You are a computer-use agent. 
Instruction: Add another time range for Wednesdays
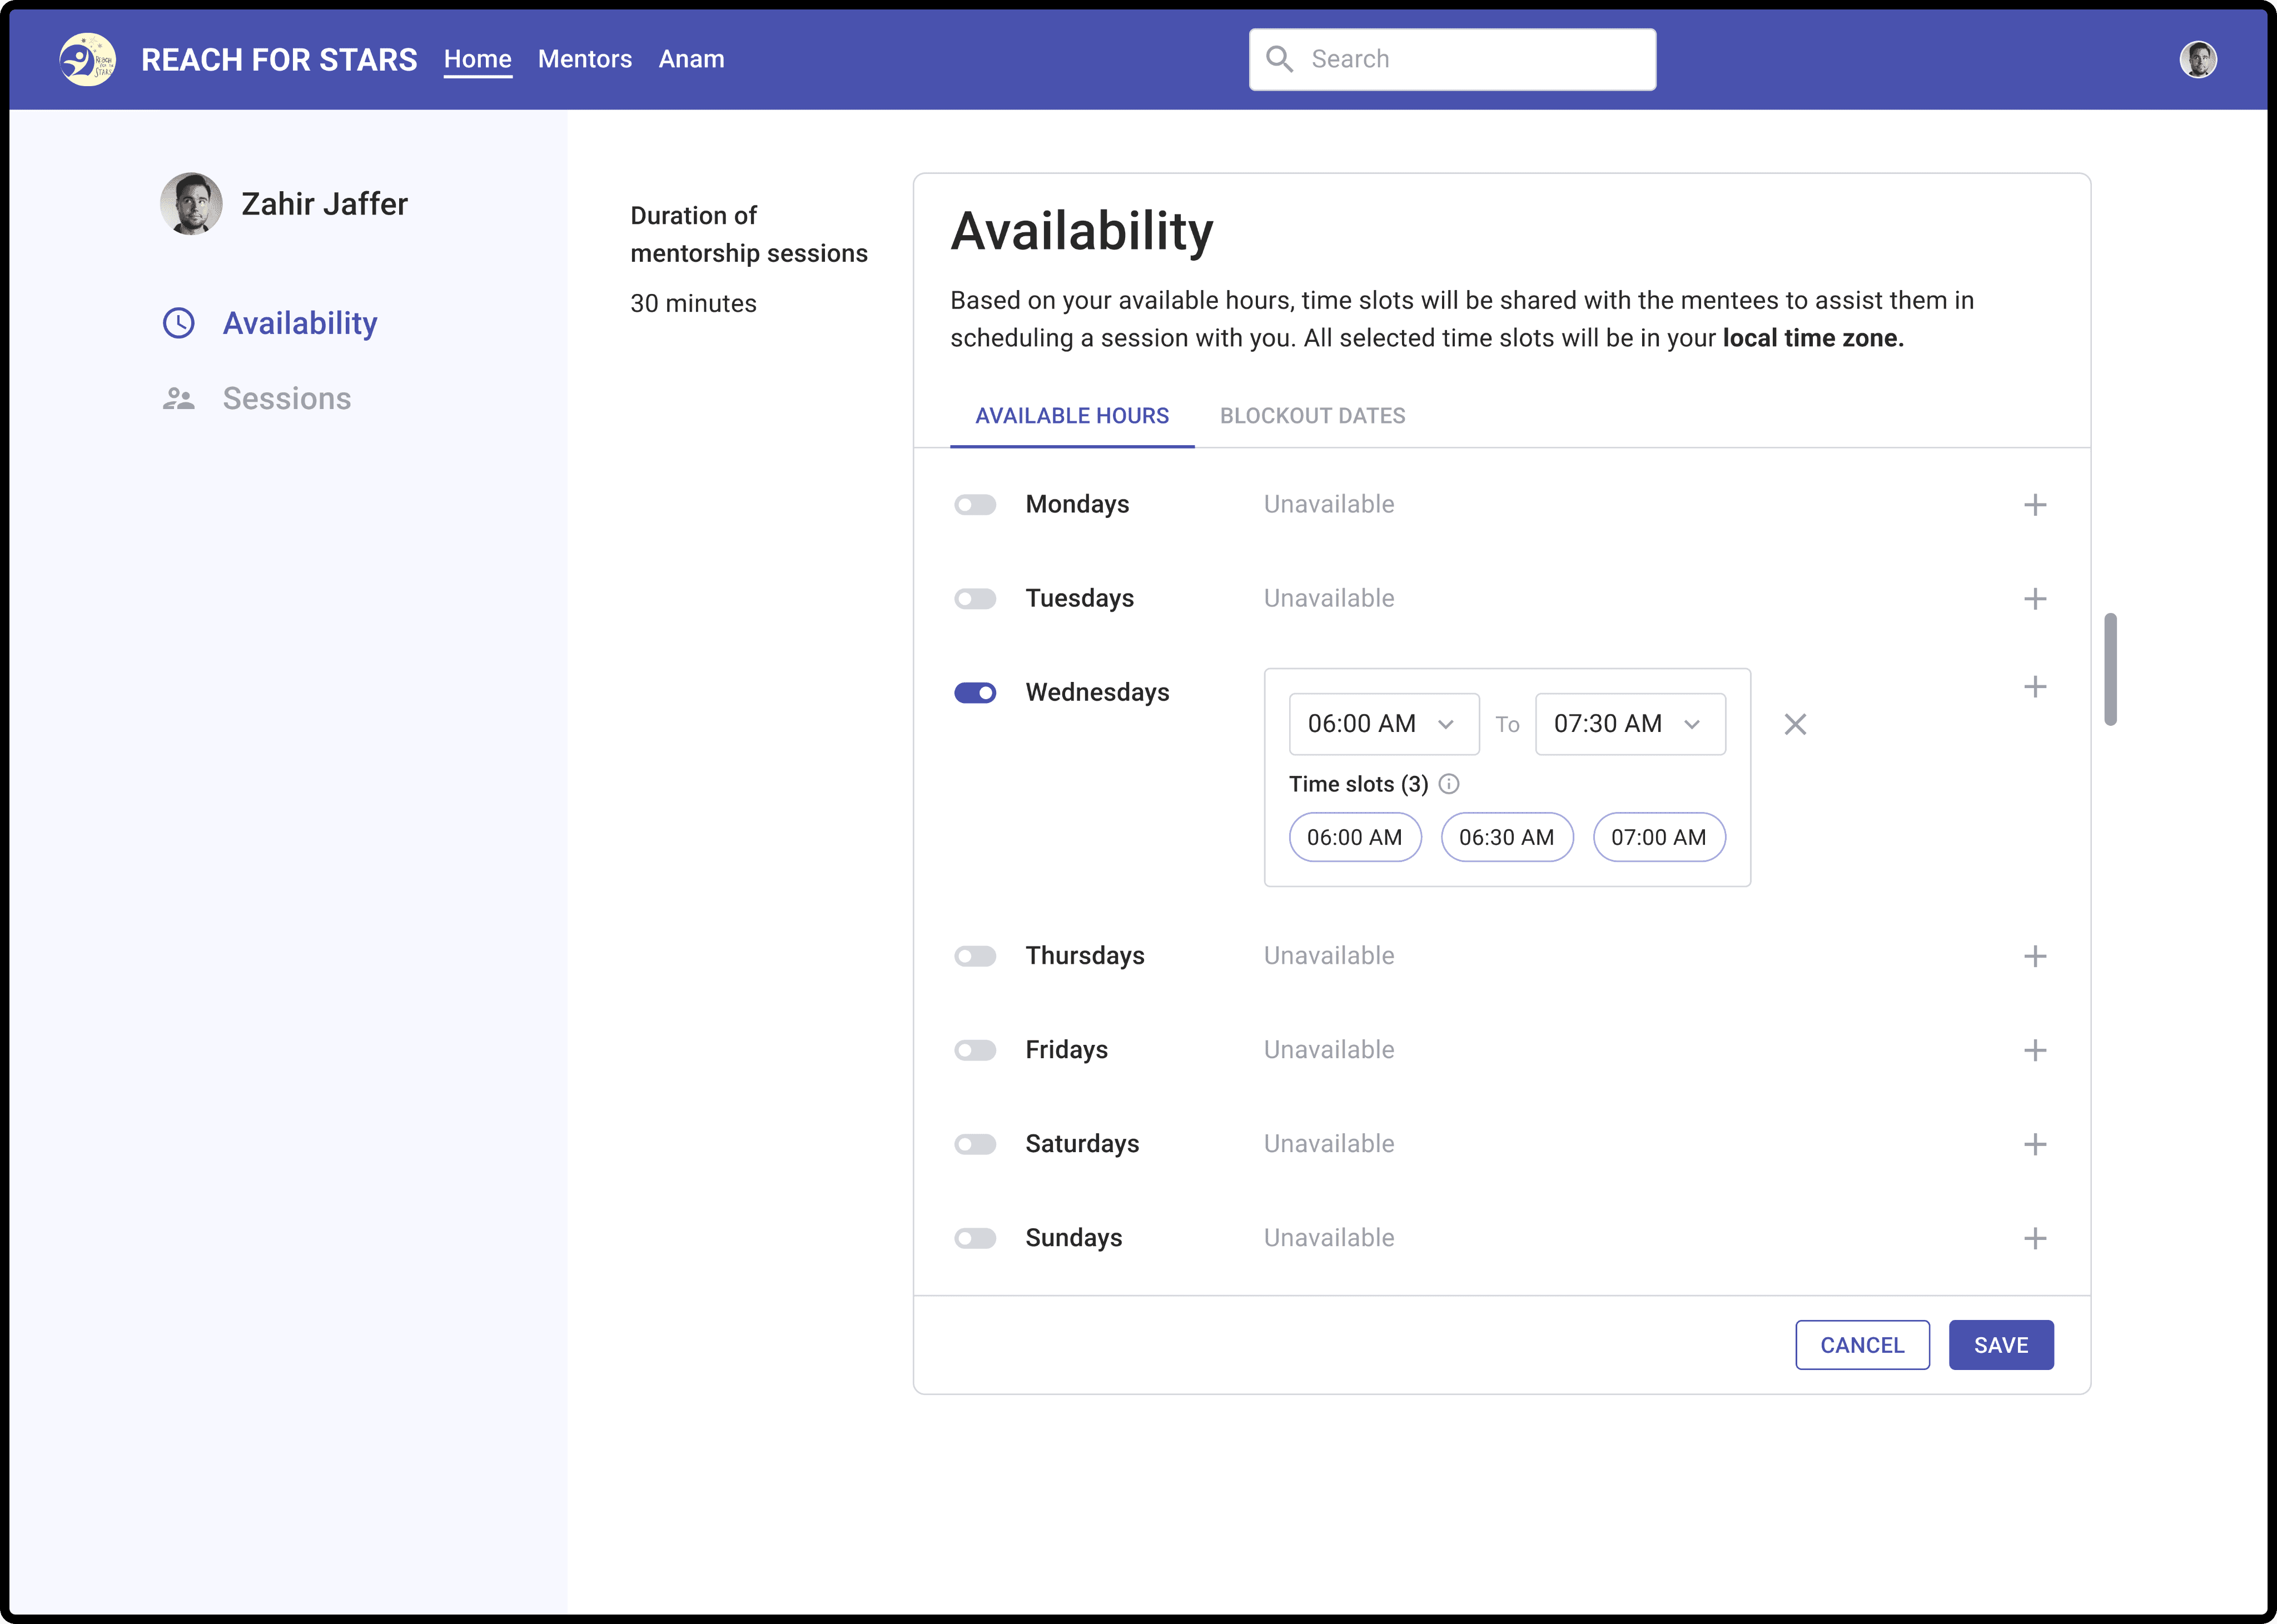click(x=2034, y=687)
